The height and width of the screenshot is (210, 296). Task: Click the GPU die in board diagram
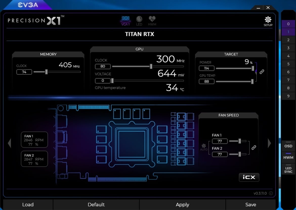pyautogui.click(x=132, y=144)
